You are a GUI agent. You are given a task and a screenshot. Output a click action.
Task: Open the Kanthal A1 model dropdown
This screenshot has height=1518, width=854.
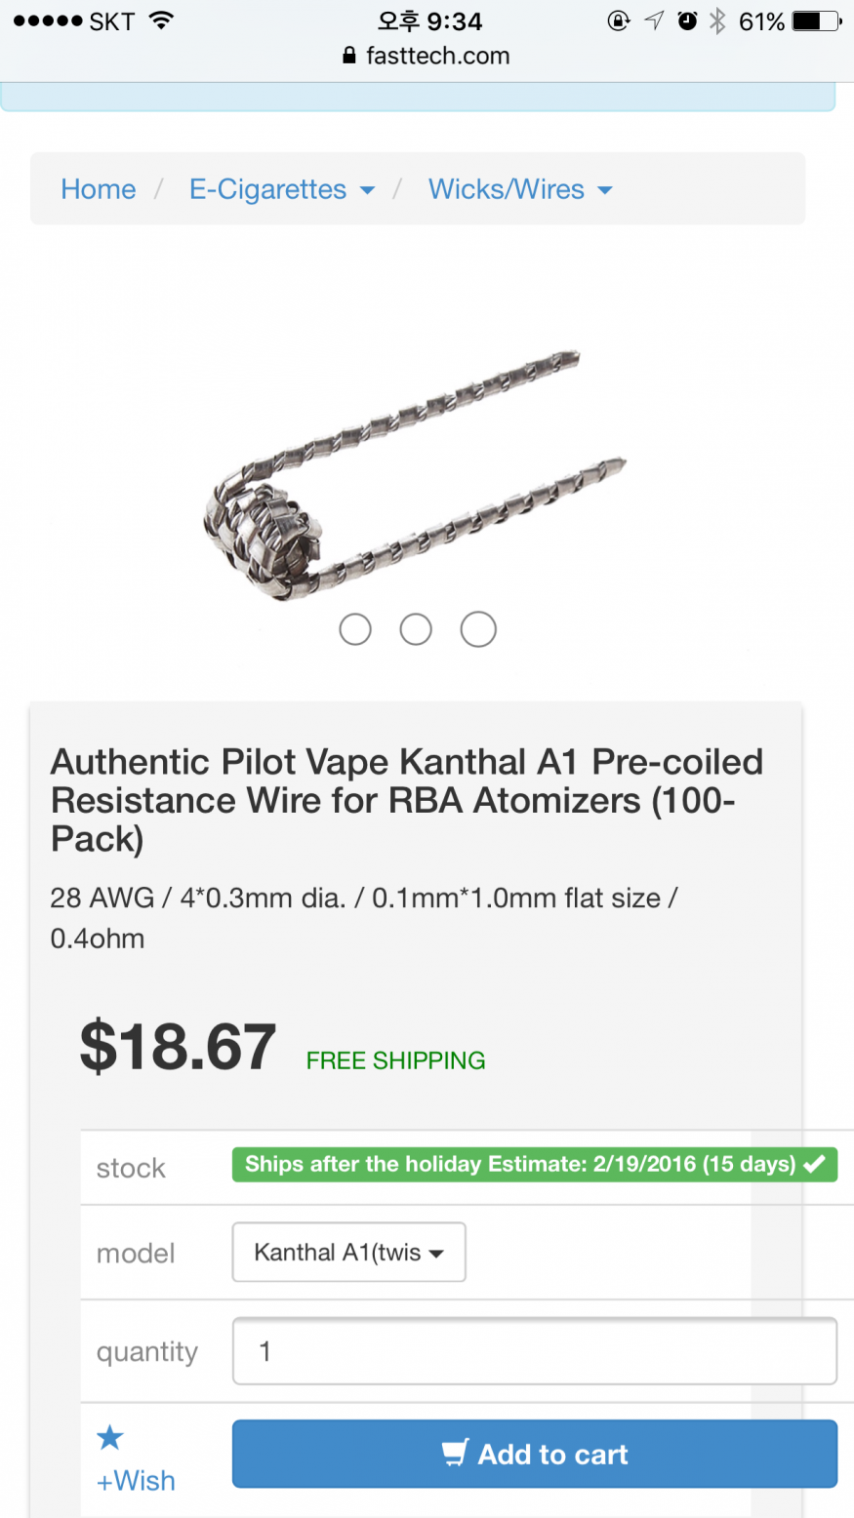(348, 1252)
